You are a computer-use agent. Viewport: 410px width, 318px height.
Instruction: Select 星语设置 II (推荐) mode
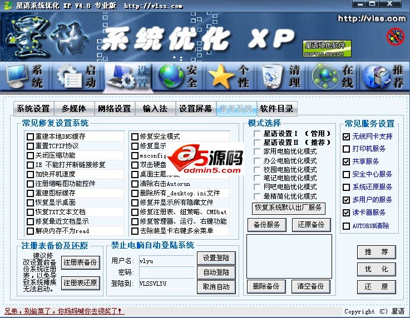coord(257,143)
